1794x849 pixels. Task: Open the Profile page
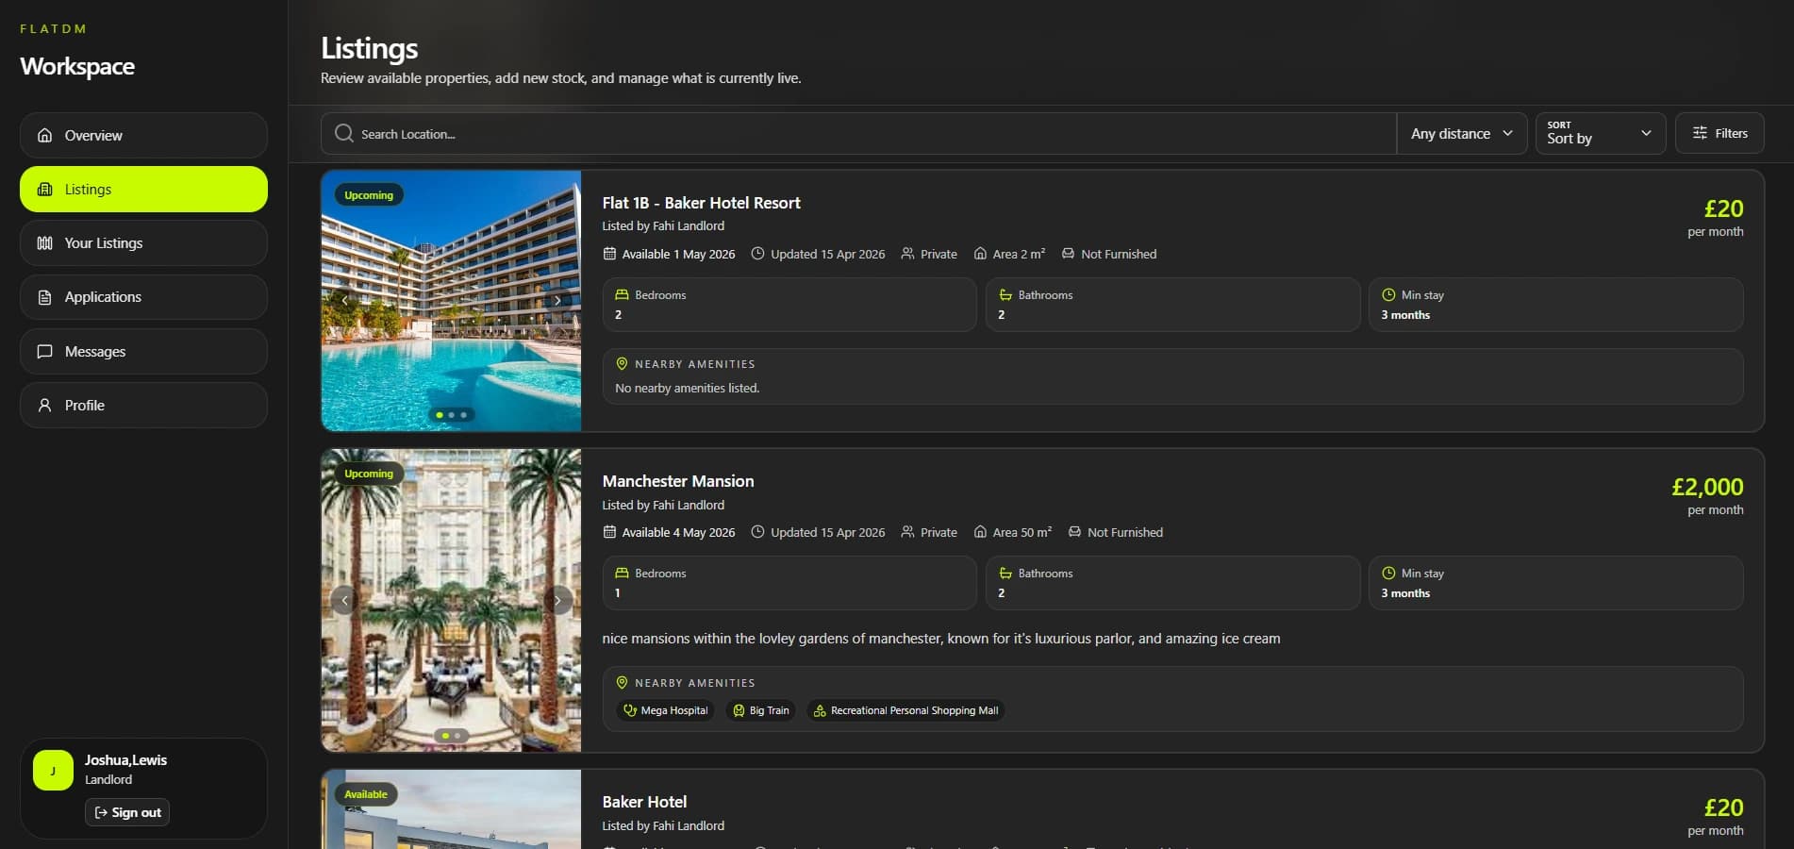[x=143, y=405]
